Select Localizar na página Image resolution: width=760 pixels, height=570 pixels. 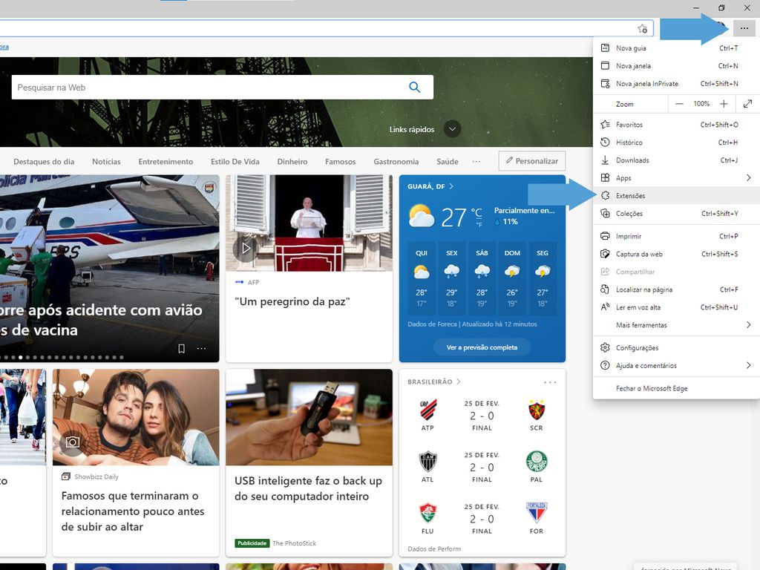tap(676, 289)
